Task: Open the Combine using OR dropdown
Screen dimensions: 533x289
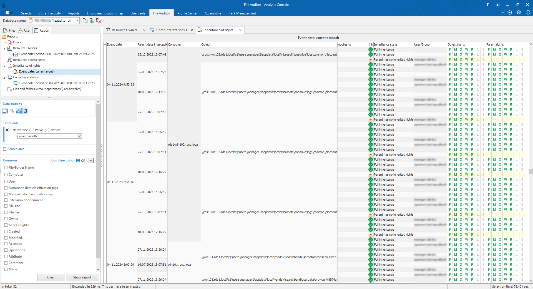Action: click(x=91, y=161)
